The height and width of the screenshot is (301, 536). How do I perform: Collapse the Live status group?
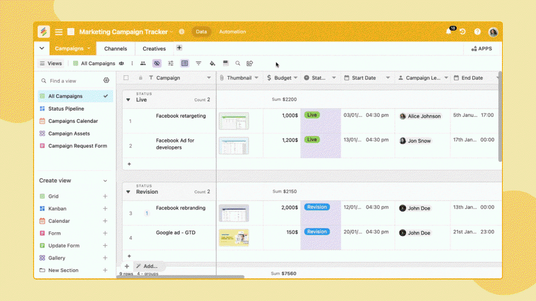[128, 100]
